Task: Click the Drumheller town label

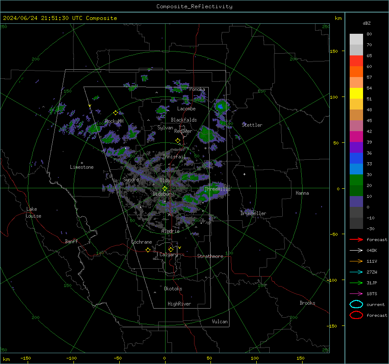Action: (253, 213)
